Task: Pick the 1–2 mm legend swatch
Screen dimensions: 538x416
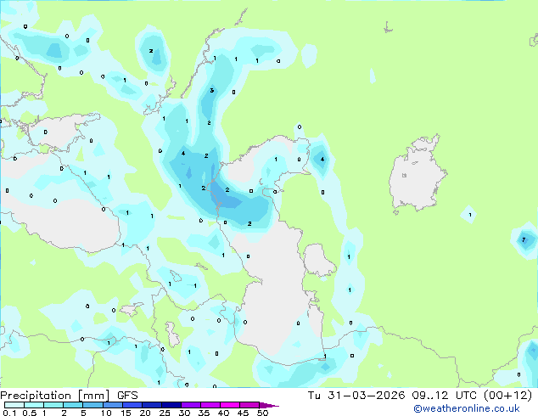Action: (53, 405)
